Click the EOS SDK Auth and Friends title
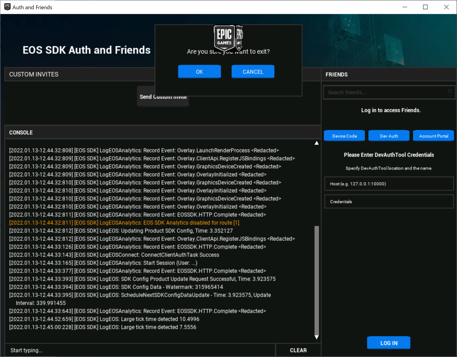 tap(86, 50)
